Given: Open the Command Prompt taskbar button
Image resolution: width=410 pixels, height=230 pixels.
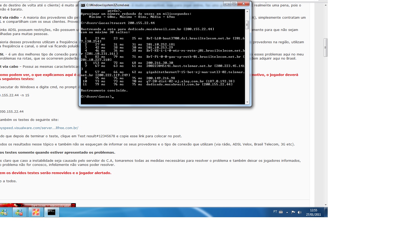Looking at the screenshot, I should point(52,212).
